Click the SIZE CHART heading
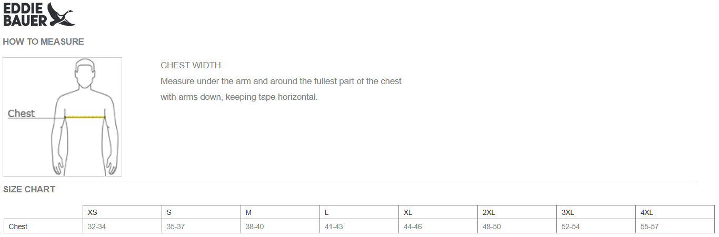Screen dimensions: 719x237 (29, 189)
